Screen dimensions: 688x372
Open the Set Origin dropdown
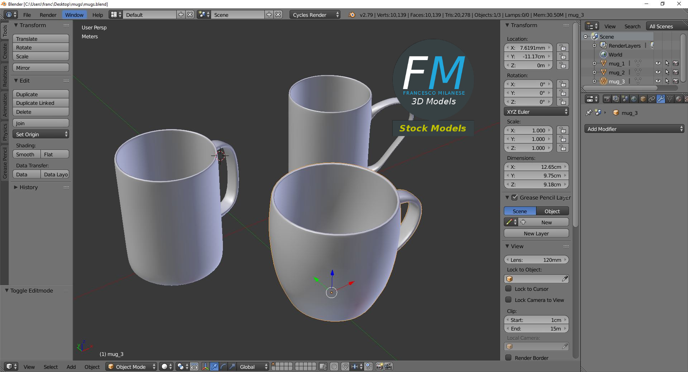pos(41,134)
